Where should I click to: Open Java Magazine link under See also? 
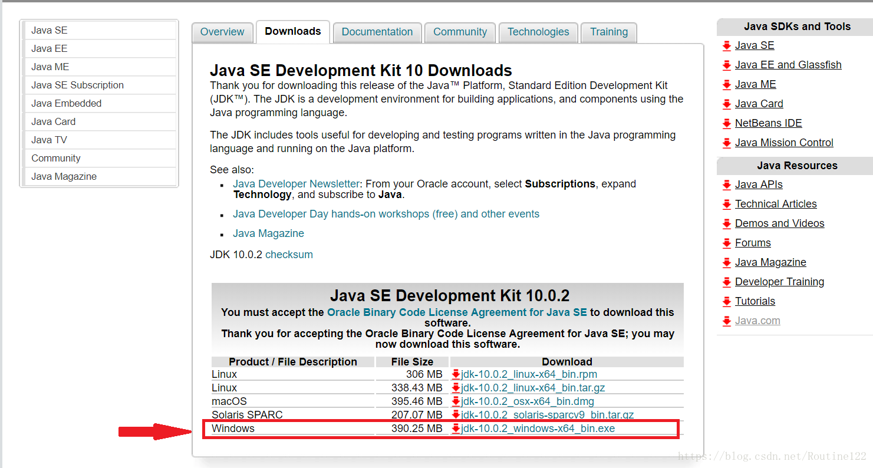(x=268, y=233)
